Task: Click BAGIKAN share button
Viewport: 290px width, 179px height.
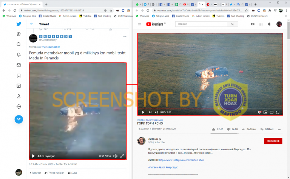Action: pos(249,129)
